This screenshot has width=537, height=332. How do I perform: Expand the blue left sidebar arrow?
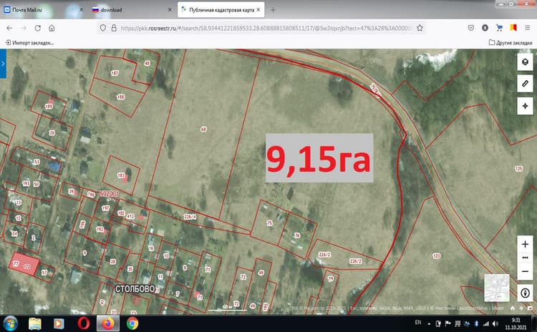click(3, 64)
